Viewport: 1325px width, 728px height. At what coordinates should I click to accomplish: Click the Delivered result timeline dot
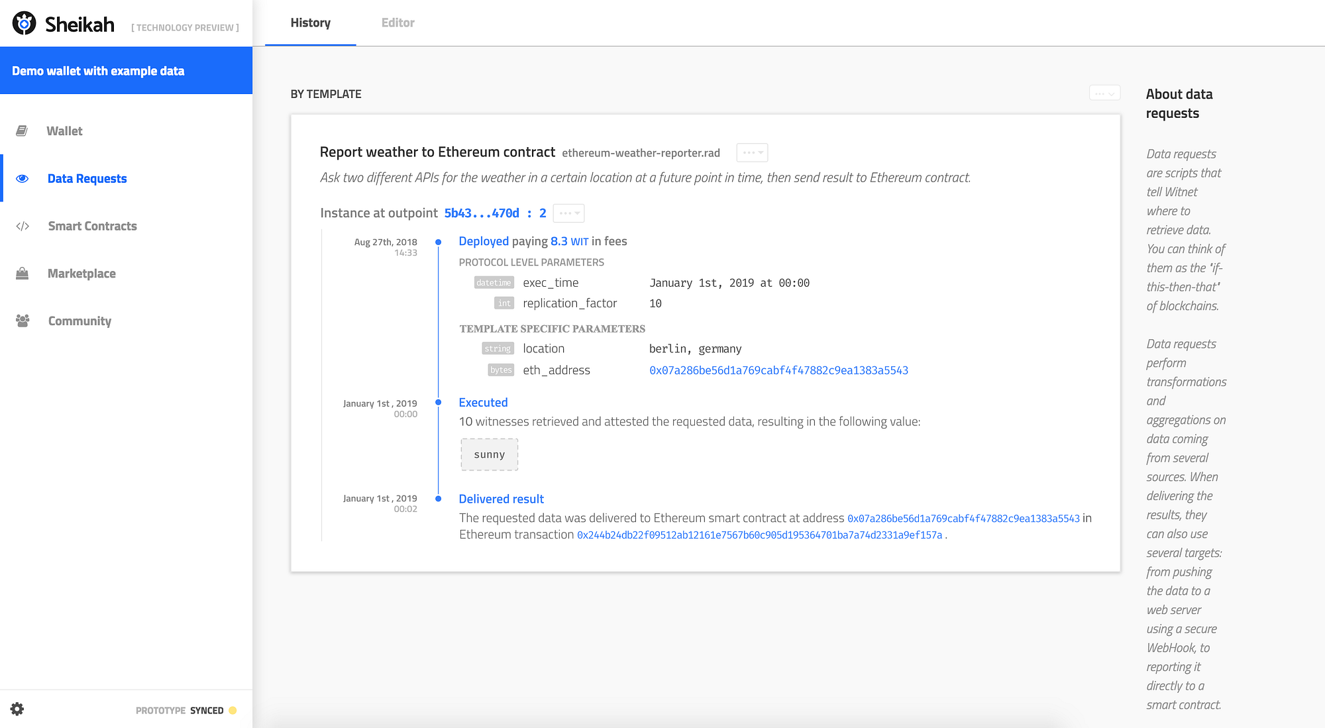pos(438,499)
